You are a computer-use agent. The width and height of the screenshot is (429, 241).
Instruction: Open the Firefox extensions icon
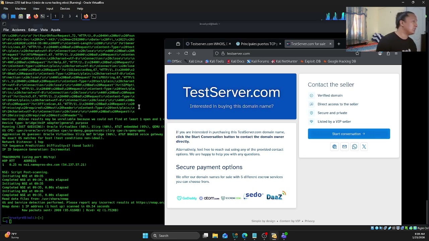(x=388, y=54)
